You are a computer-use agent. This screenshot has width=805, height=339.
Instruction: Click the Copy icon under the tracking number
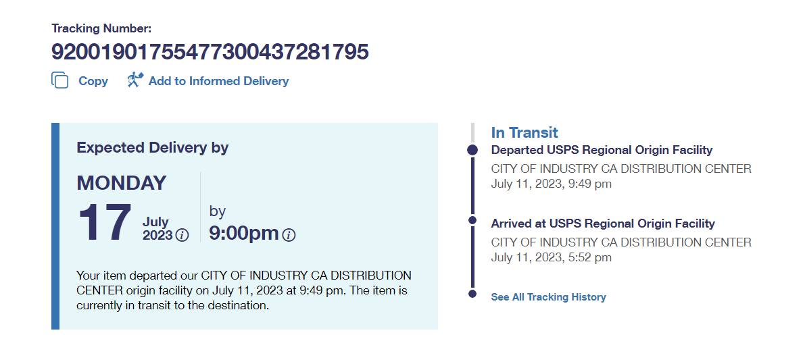pos(60,80)
